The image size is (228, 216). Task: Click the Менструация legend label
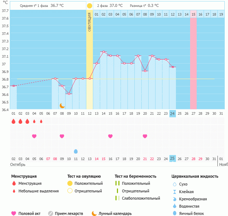(x=30, y=184)
